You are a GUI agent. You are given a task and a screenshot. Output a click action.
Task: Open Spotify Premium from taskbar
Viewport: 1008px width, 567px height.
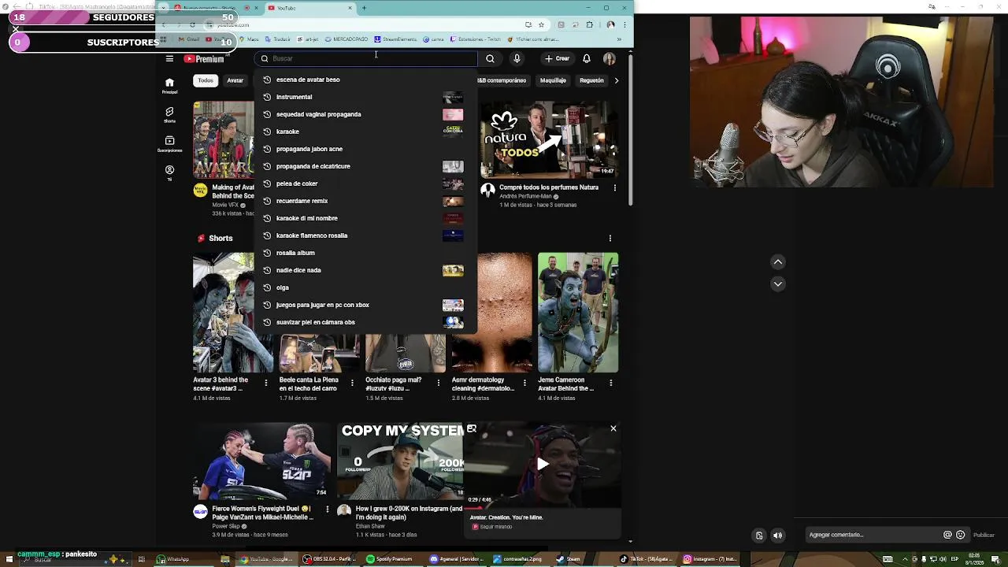[x=389, y=559]
